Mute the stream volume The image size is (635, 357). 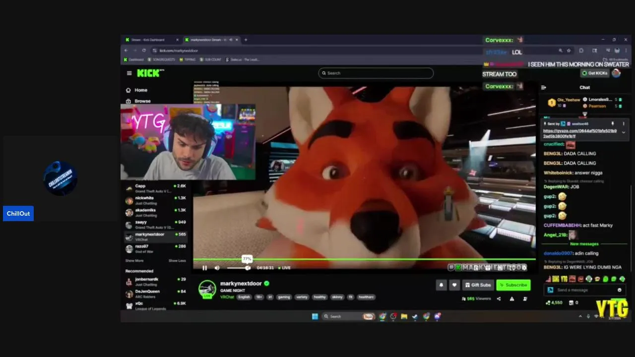[x=217, y=268]
